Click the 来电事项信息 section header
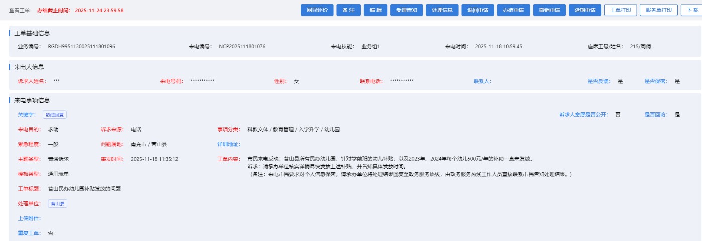This screenshot has height=241, width=702. (x=32, y=100)
